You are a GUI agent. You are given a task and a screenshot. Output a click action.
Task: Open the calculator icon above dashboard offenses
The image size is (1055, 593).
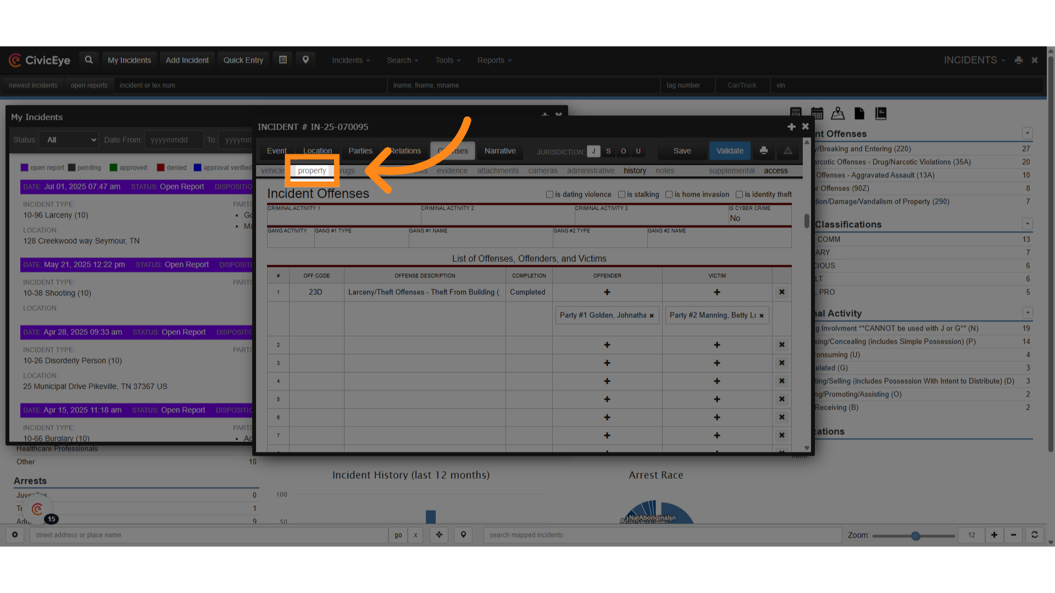pos(796,113)
